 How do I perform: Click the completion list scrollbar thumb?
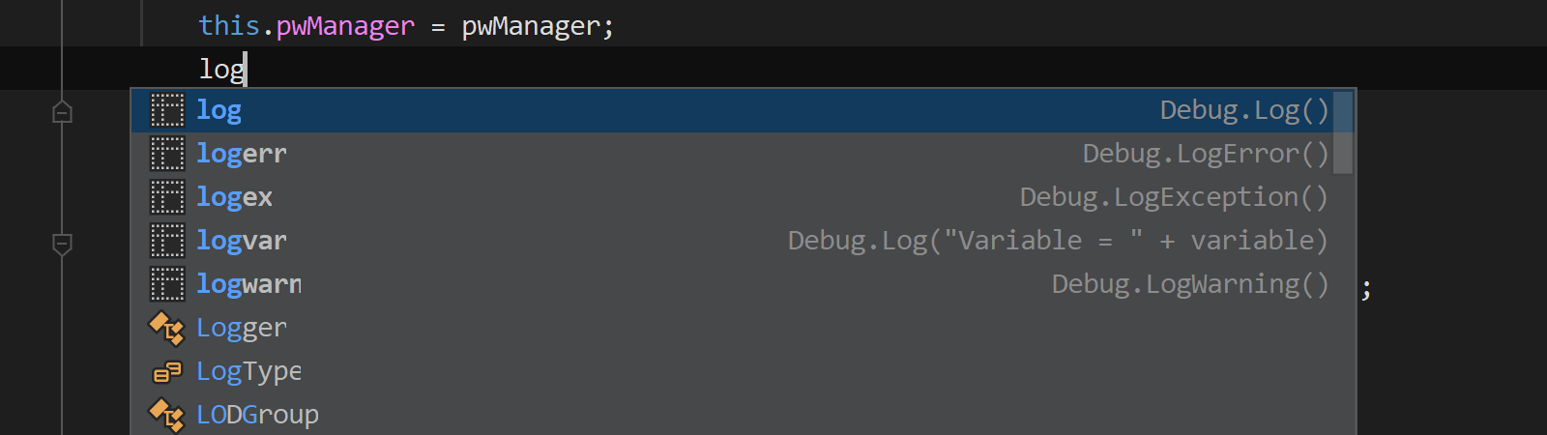(x=1342, y=132)
